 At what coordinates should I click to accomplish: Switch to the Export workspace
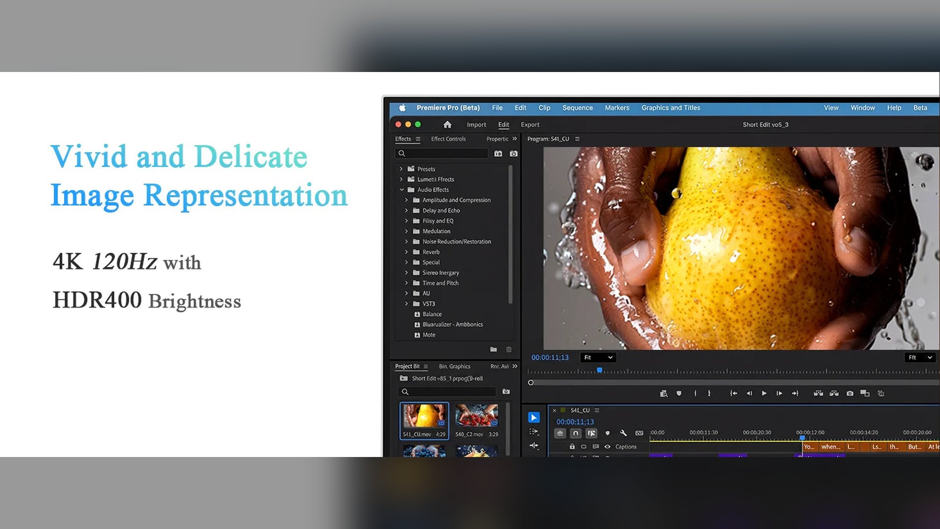[530, 125]
